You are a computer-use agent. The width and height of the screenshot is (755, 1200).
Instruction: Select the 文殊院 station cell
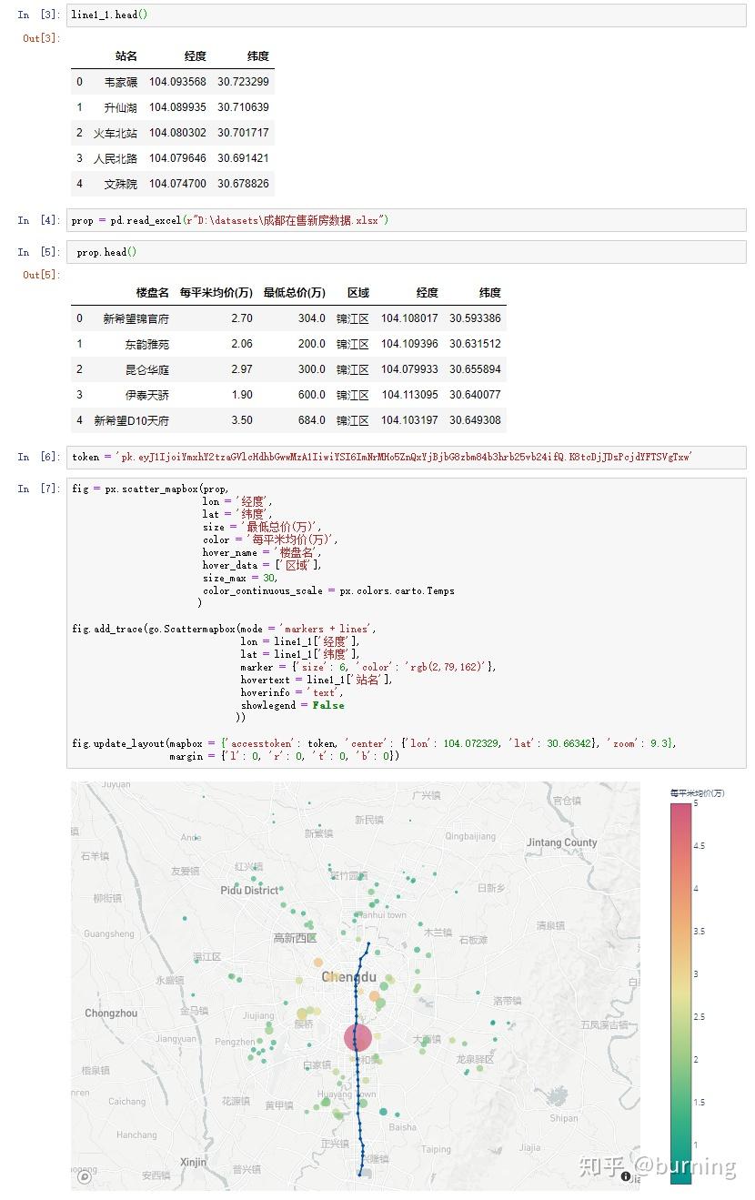121,184
